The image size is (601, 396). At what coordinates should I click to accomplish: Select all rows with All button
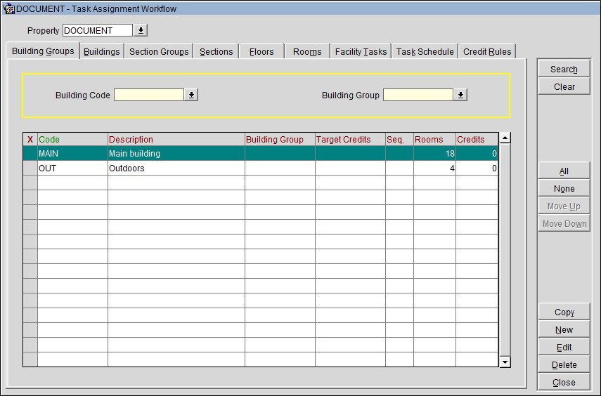(x=564, y=171)
